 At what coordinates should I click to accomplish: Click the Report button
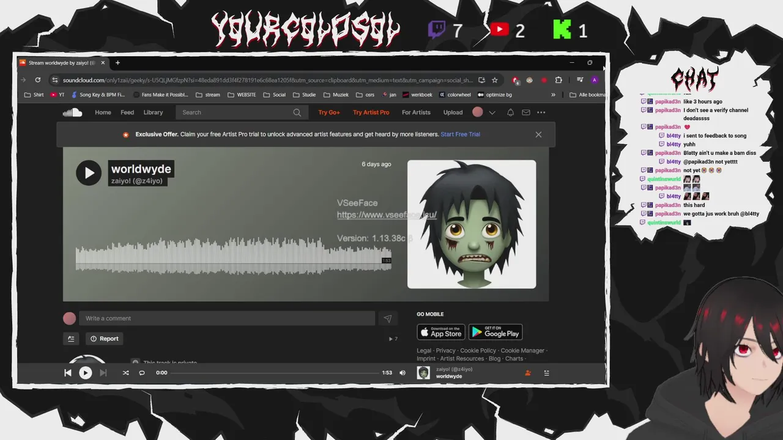click(105, 339)
